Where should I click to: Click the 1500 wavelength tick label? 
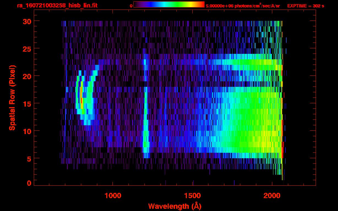(x=193, y=196)
